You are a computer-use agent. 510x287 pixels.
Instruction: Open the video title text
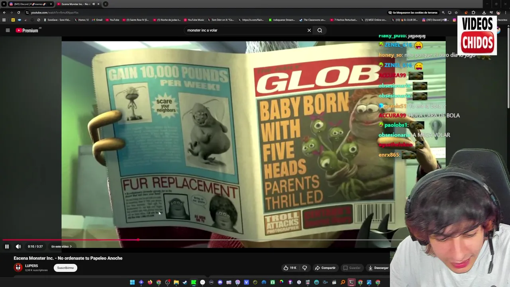point(68,258)
